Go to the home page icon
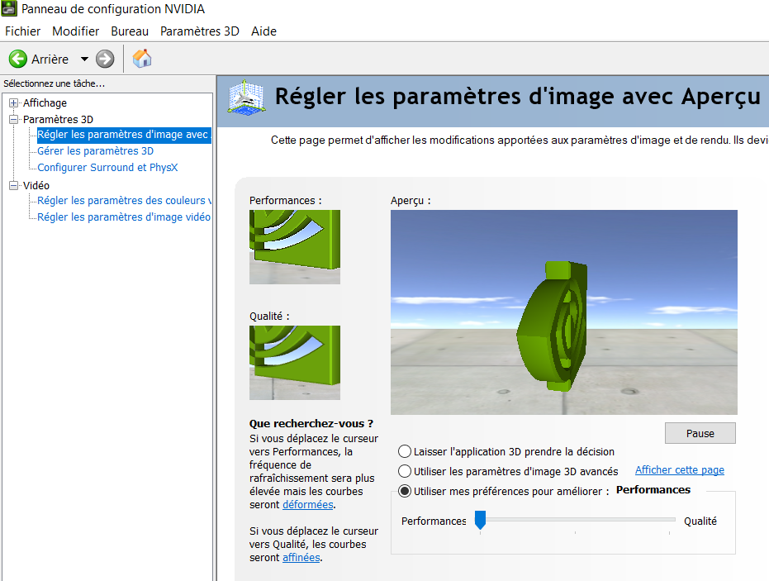The width and height of the screenshot is (769, 581). 142,59
